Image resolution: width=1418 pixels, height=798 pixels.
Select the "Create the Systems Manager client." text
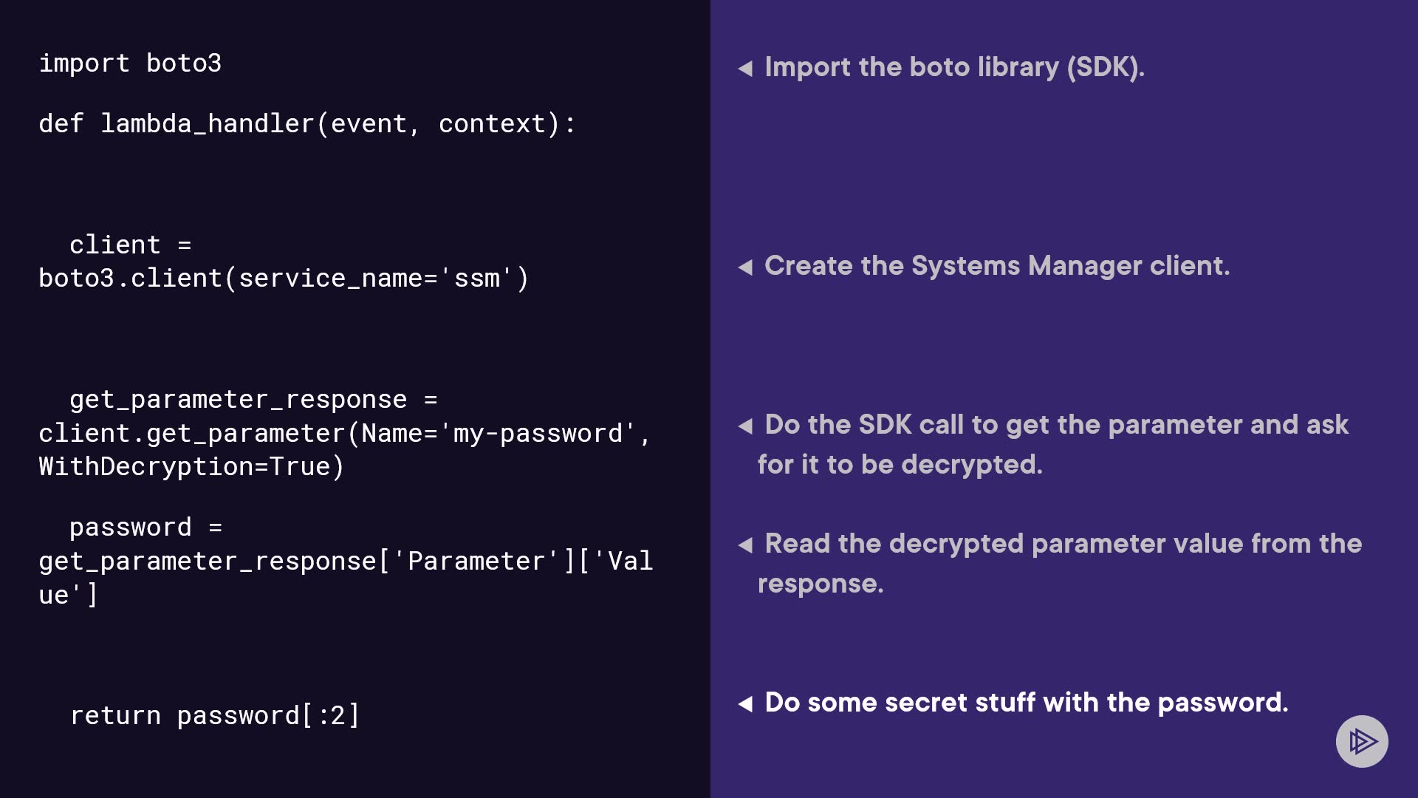[x=997, y=266]
